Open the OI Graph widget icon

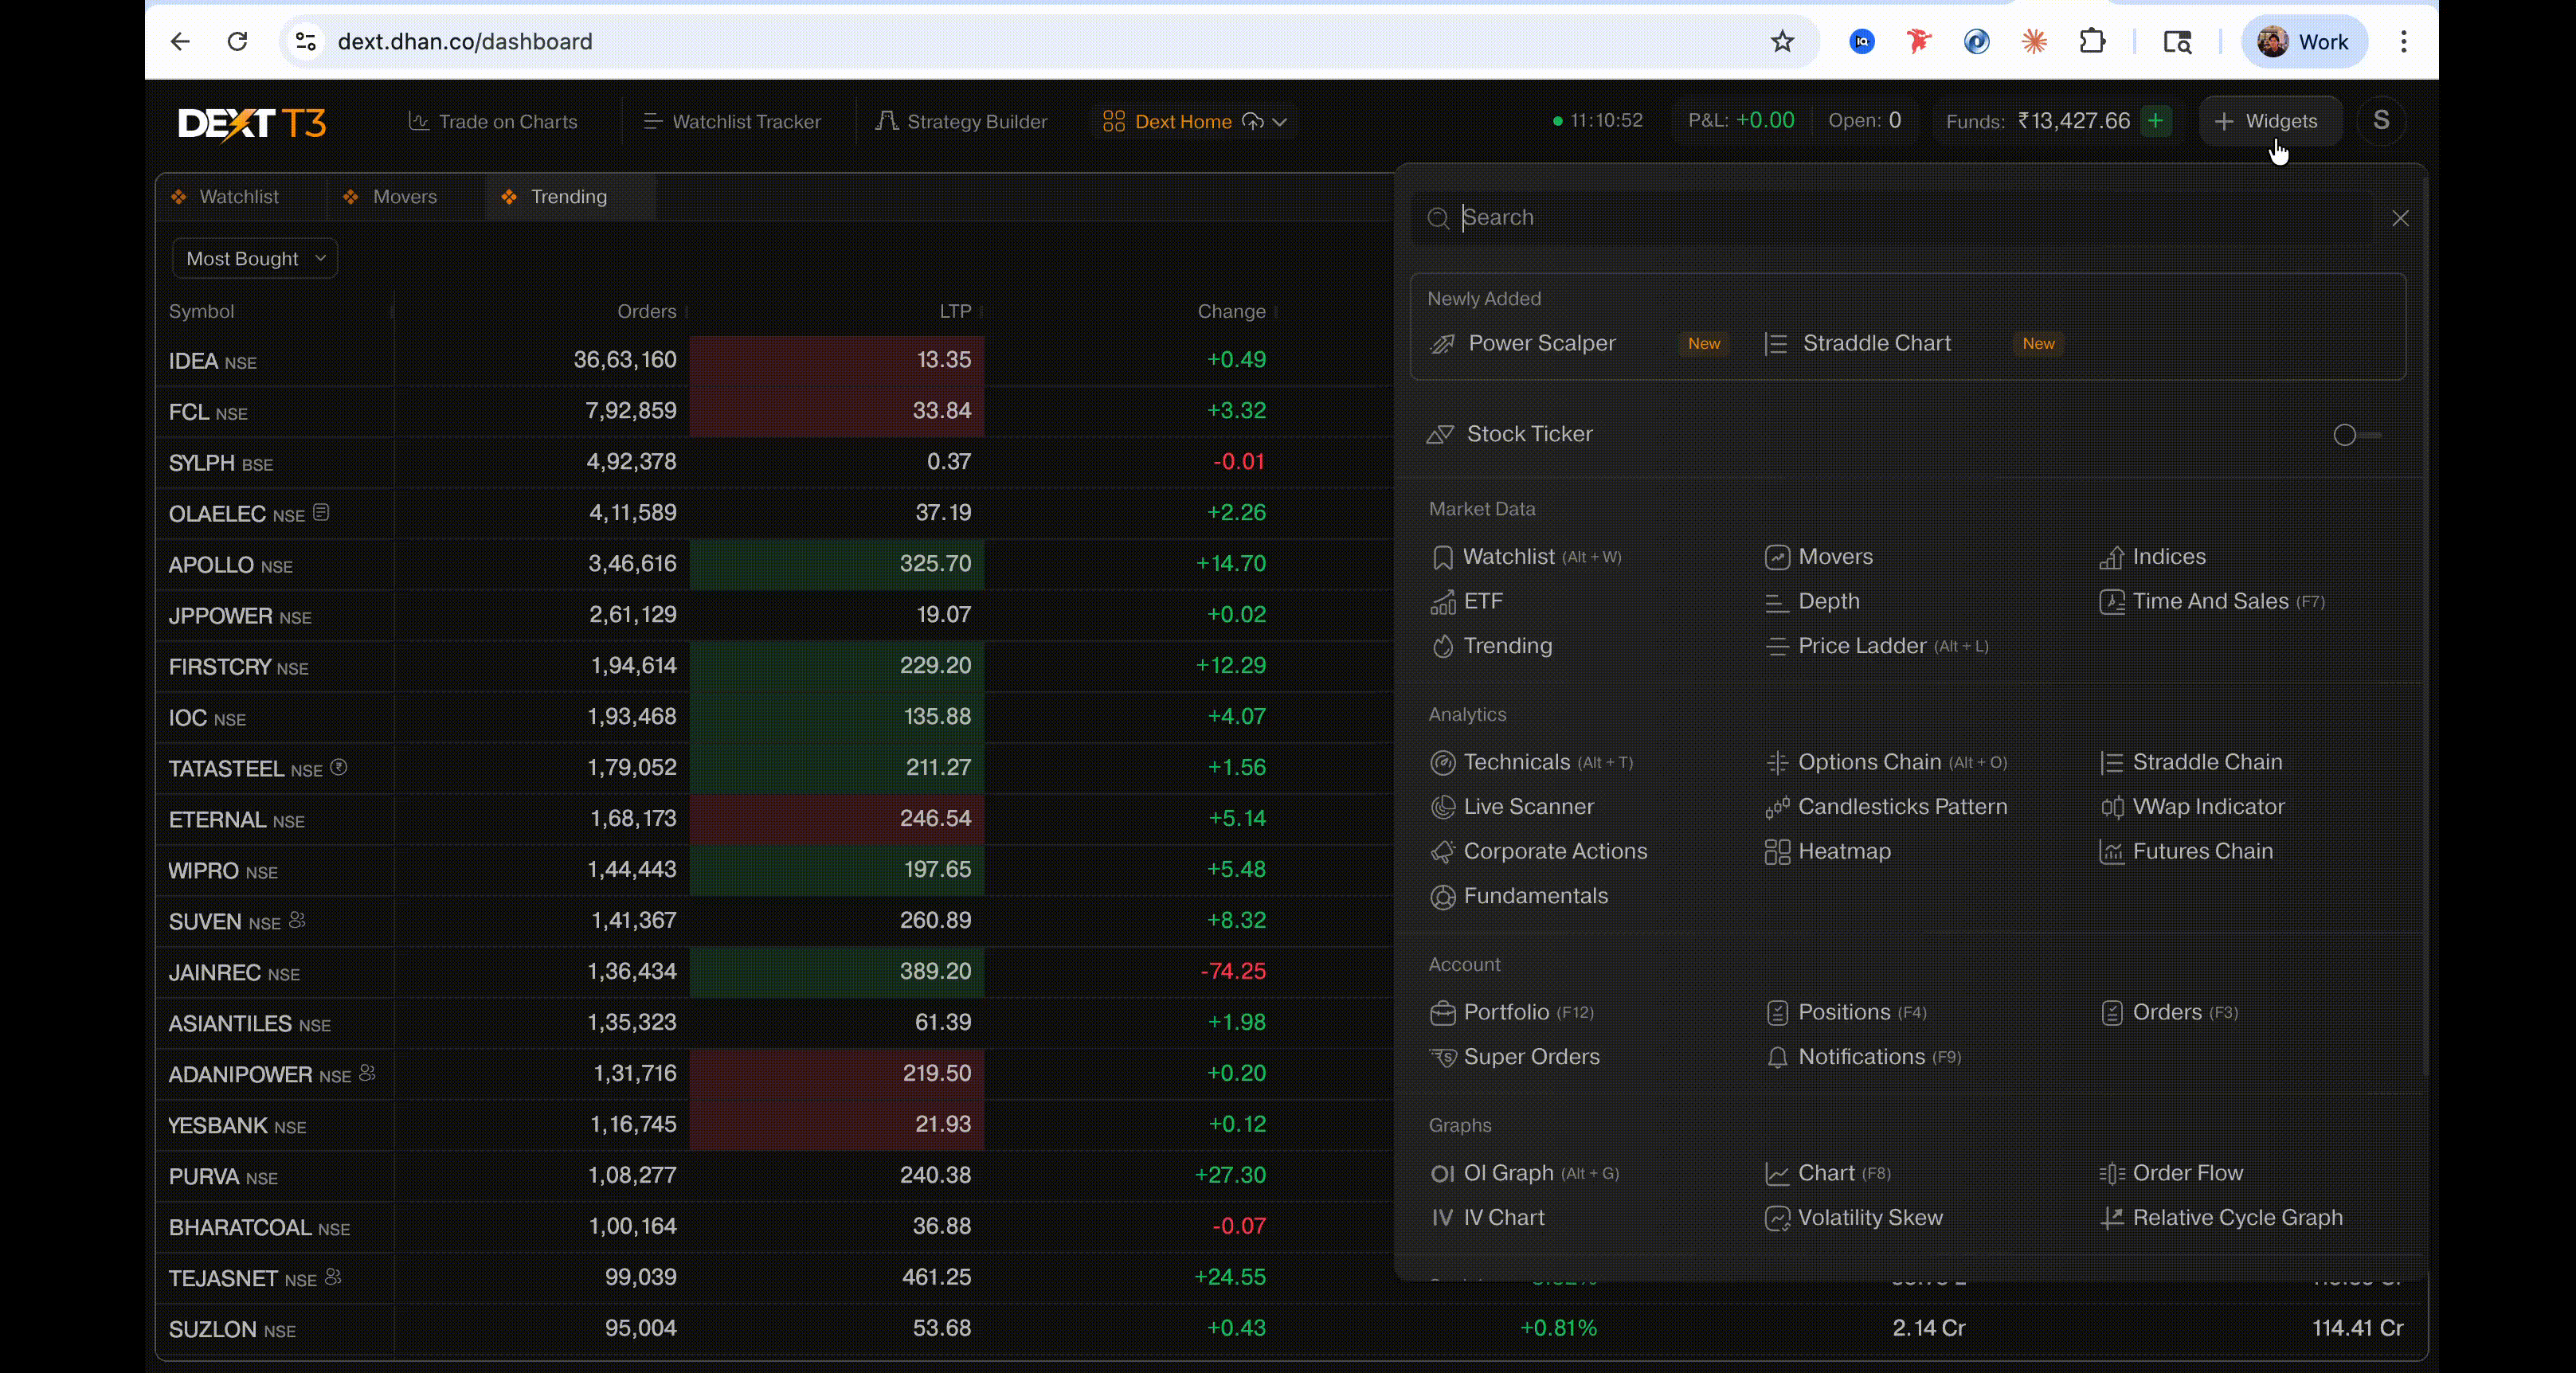click(x=1442, y=1174)
